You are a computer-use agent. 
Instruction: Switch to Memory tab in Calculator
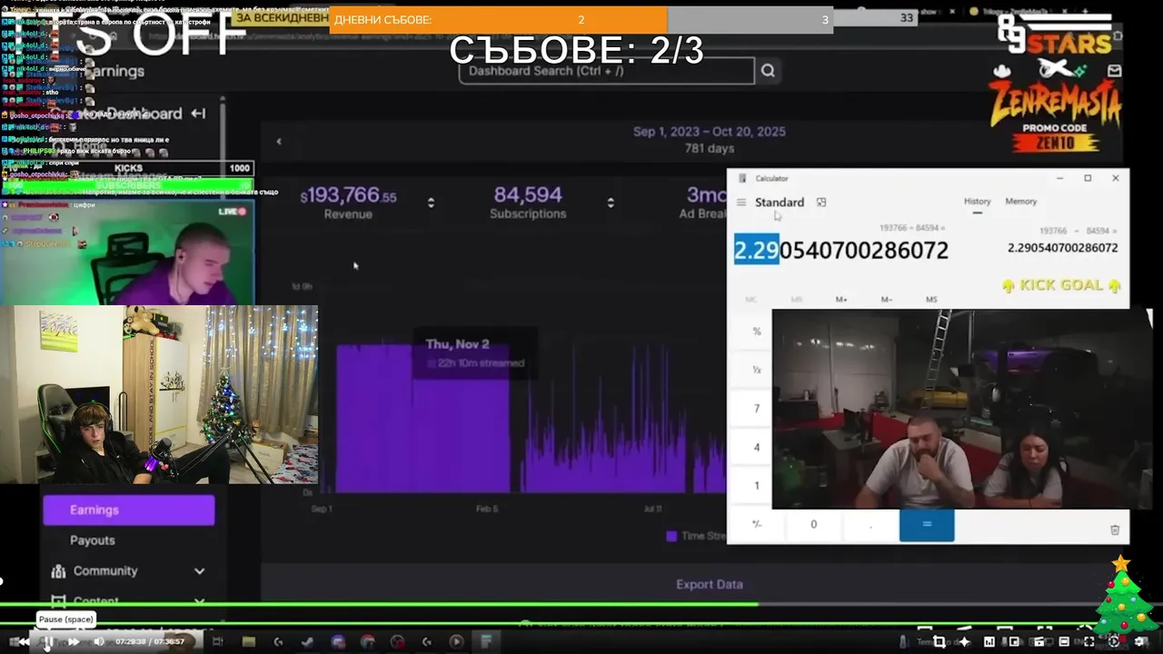tap(1020, 202)
